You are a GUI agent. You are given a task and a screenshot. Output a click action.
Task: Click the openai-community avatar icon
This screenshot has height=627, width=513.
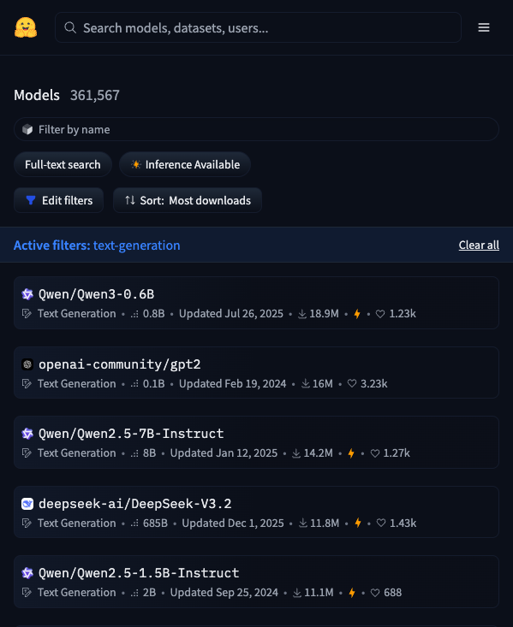click(27, 364)
